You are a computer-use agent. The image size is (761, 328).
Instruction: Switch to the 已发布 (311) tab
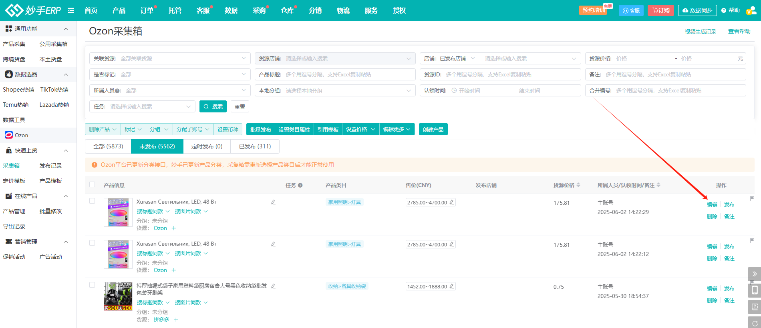click(x=255, y=146)
